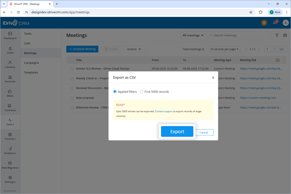This screenshot has width=291, height=194.
Task: Check the Vendor SLA Review meeting checkbox
Action: pos(72,69)
